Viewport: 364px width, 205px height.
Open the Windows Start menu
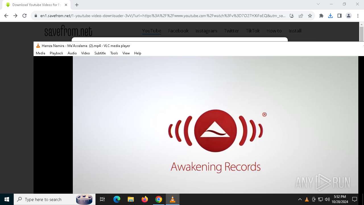tap(7, 199)
